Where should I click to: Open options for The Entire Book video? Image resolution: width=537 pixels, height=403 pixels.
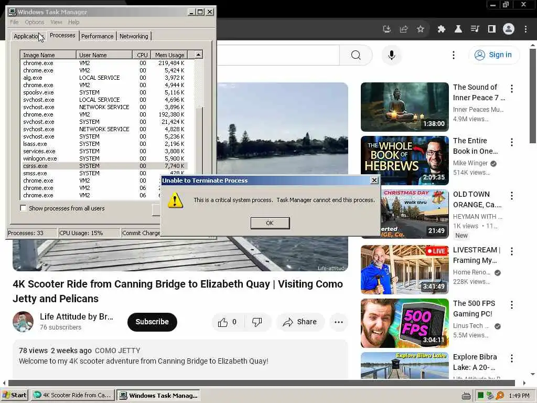point(512,142)
